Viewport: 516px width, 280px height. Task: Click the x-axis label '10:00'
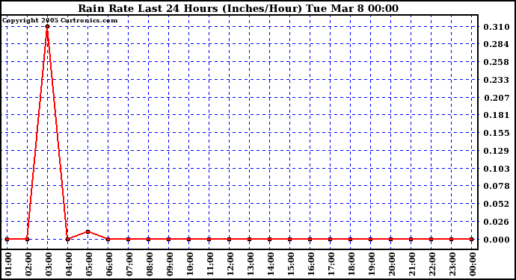(190, 264)
